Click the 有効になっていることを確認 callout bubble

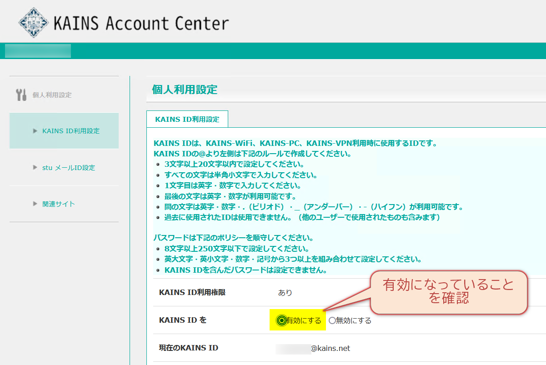(x=448, y=291)
